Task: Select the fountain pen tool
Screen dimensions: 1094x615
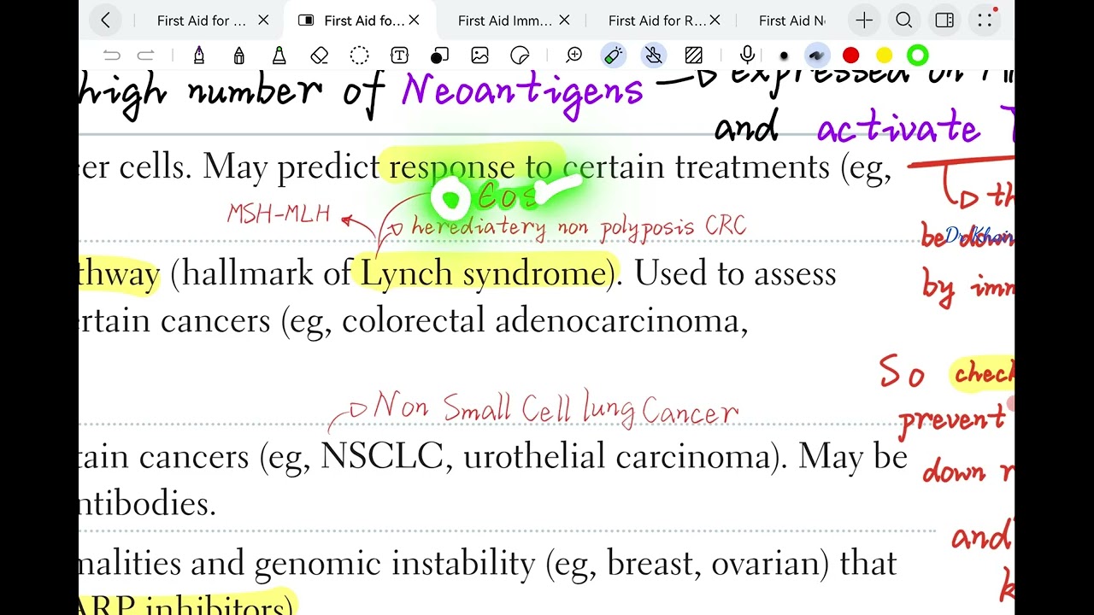Action: coord(199,56)
